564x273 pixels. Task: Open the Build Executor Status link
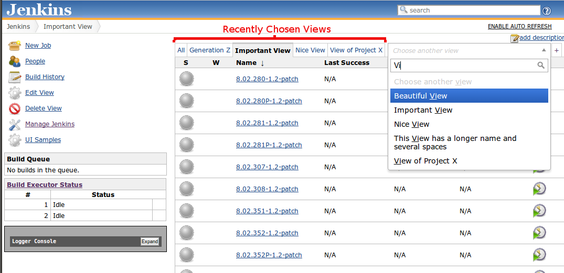point(45,184)
